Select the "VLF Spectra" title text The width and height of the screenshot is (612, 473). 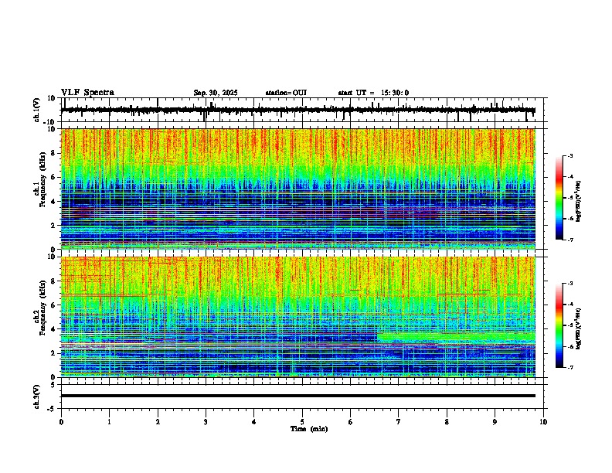pyautogui.click(x=87, y=93)
